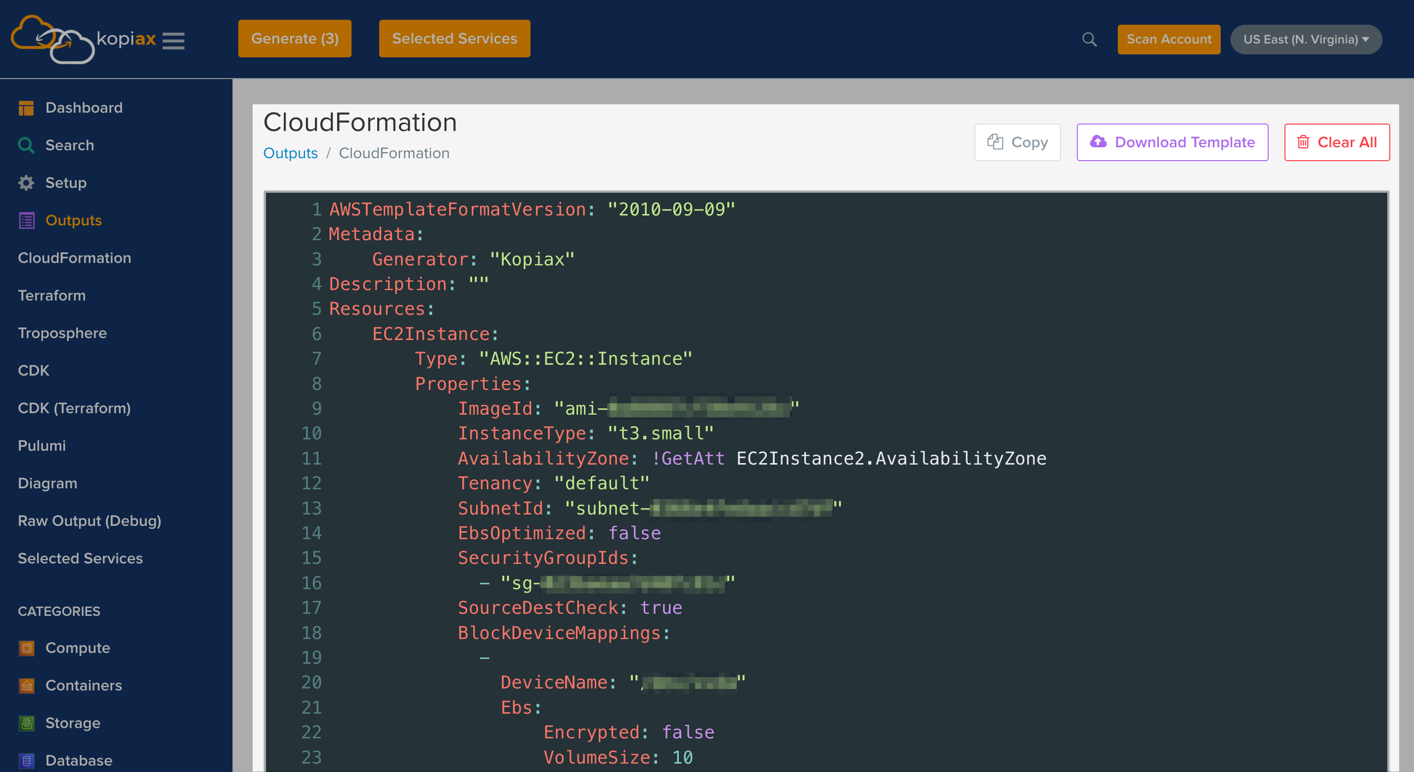The image size is (1414, 772).
Task: Click the Scan Account button
Action: pos(1168,40)
